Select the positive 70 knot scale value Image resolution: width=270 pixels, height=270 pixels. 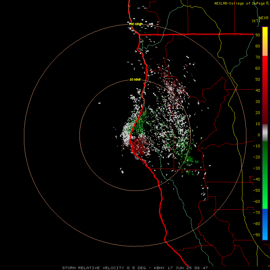tap(258, 57)
